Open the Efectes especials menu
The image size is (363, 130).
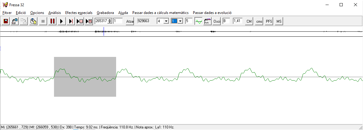pos(79,13)
